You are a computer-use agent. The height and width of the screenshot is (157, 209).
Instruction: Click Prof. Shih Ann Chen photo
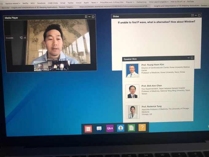(x=132, y=91)
